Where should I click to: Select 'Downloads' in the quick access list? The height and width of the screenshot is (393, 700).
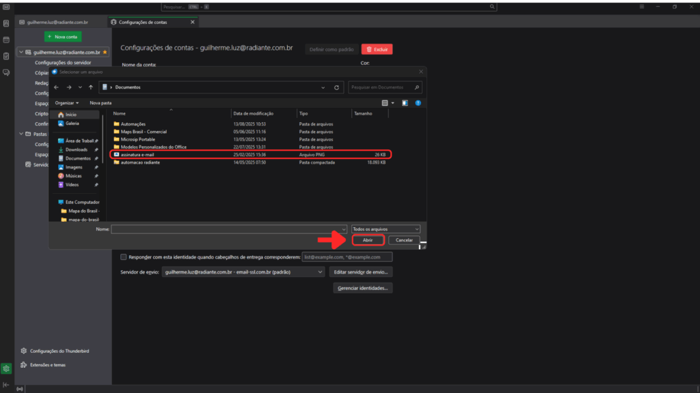pos(76,149)
